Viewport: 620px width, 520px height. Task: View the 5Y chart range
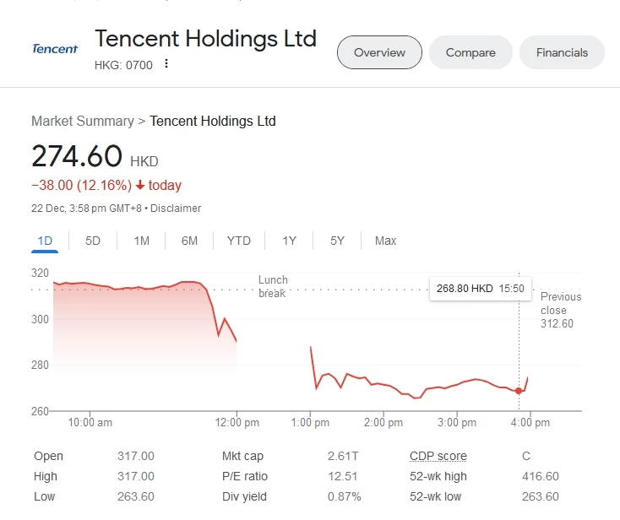[x=337, y=241]
